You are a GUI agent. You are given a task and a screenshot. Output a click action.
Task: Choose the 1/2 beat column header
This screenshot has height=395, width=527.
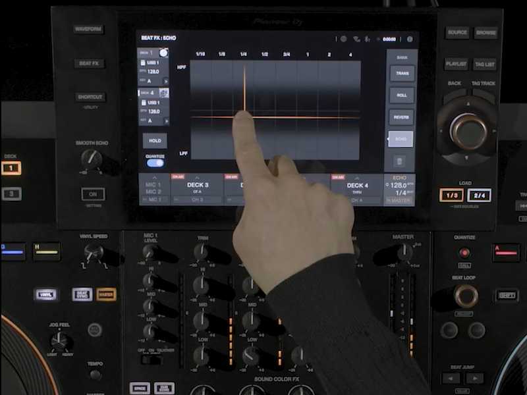click(x=265, y=55)
